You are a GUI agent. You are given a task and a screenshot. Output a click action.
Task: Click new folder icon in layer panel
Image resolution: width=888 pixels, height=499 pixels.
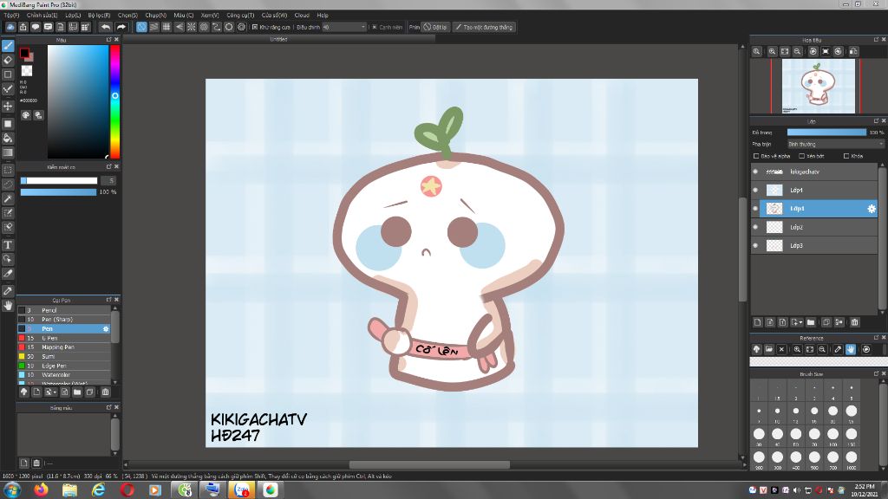pyautogui.click(x=811, y=322)
